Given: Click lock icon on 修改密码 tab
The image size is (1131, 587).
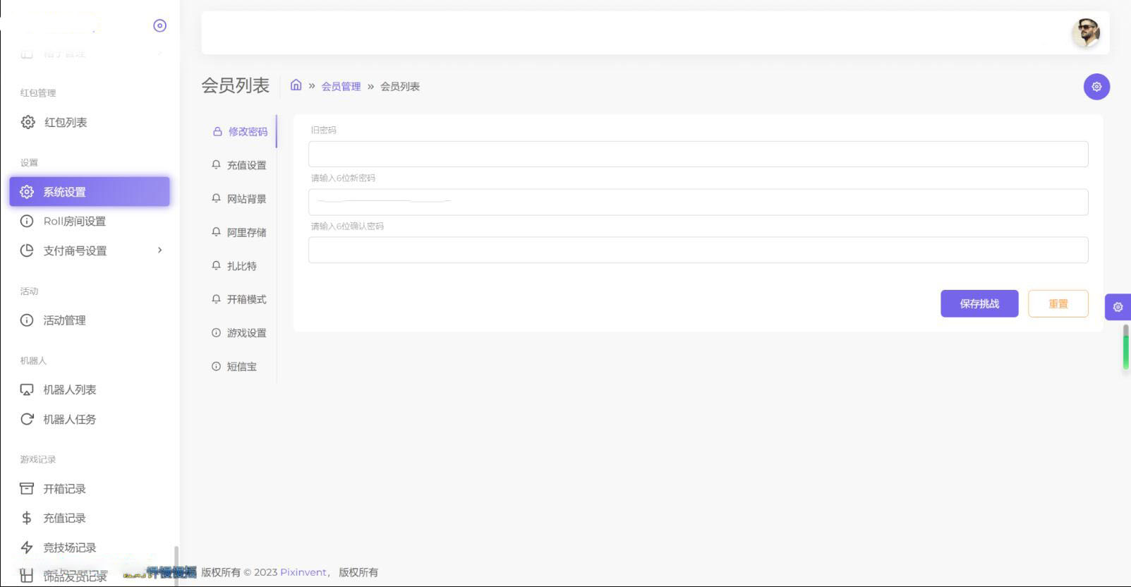Looking at the screenshot, I should (x=217, y=131).
